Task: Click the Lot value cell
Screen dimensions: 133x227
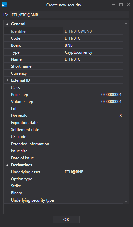Action: pyautogui.click(x=93, y=109)
